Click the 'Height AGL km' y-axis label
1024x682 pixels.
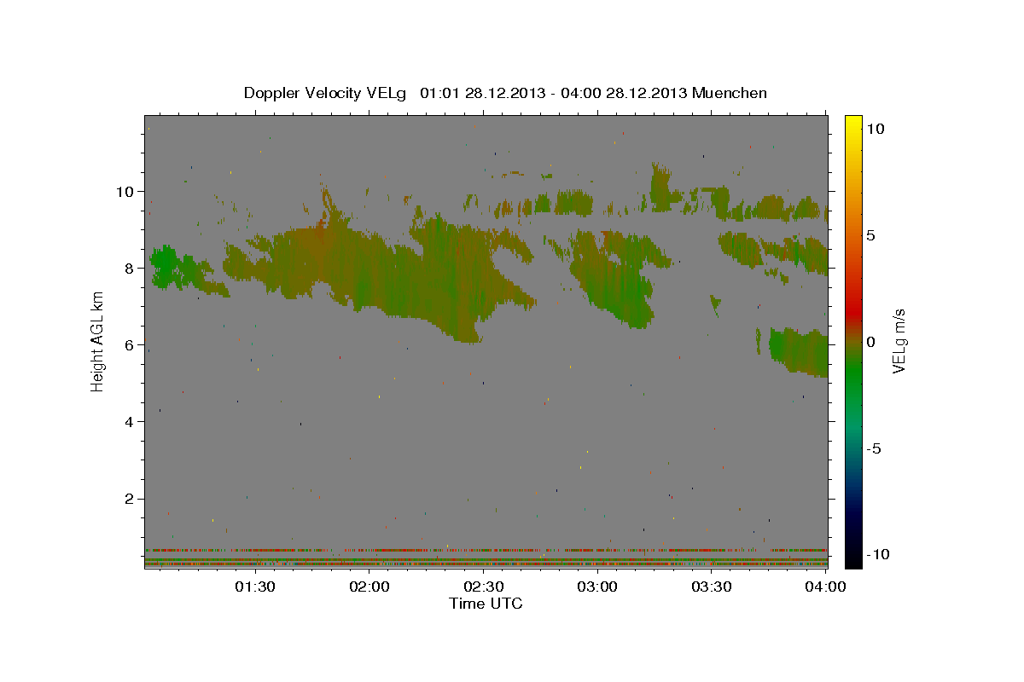click(97, 341)
